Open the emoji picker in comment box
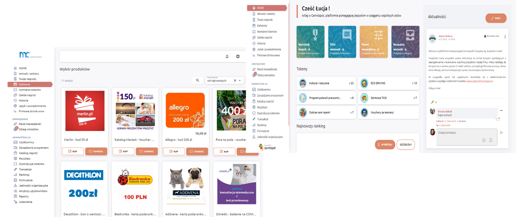 point(484,140)
